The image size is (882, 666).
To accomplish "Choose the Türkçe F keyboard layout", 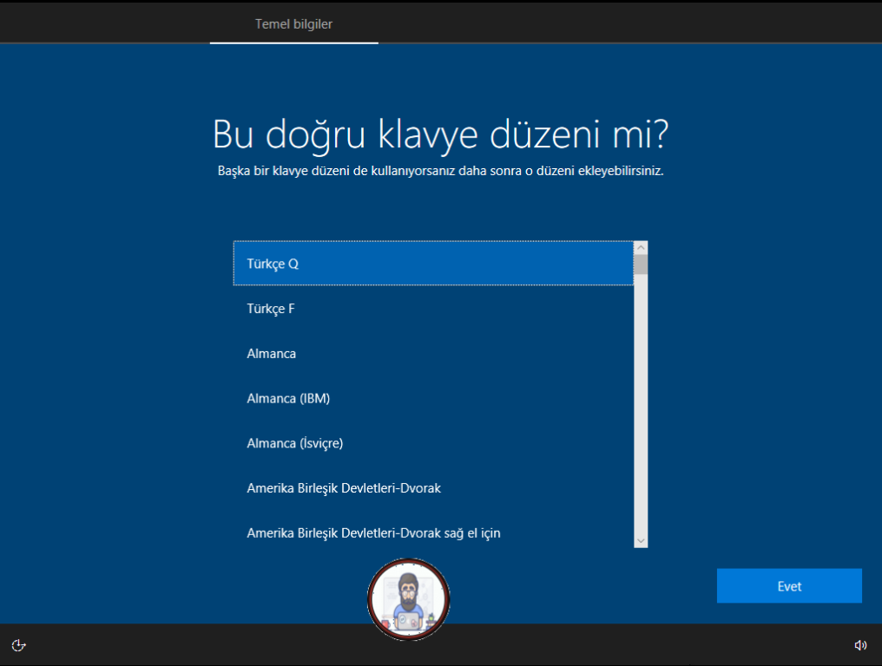I will tap(433, 309).
